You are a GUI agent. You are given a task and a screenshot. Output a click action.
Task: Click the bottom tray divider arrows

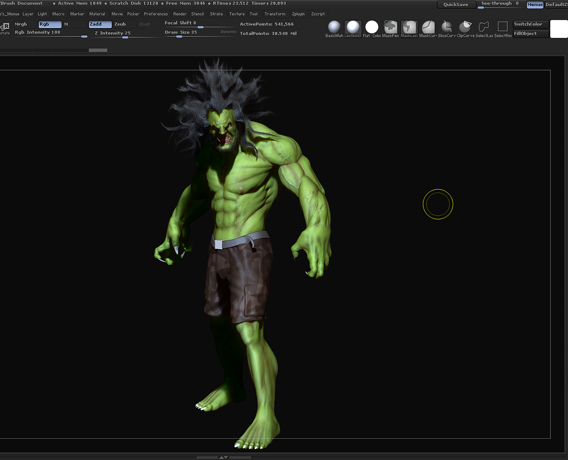click(223, 457)
